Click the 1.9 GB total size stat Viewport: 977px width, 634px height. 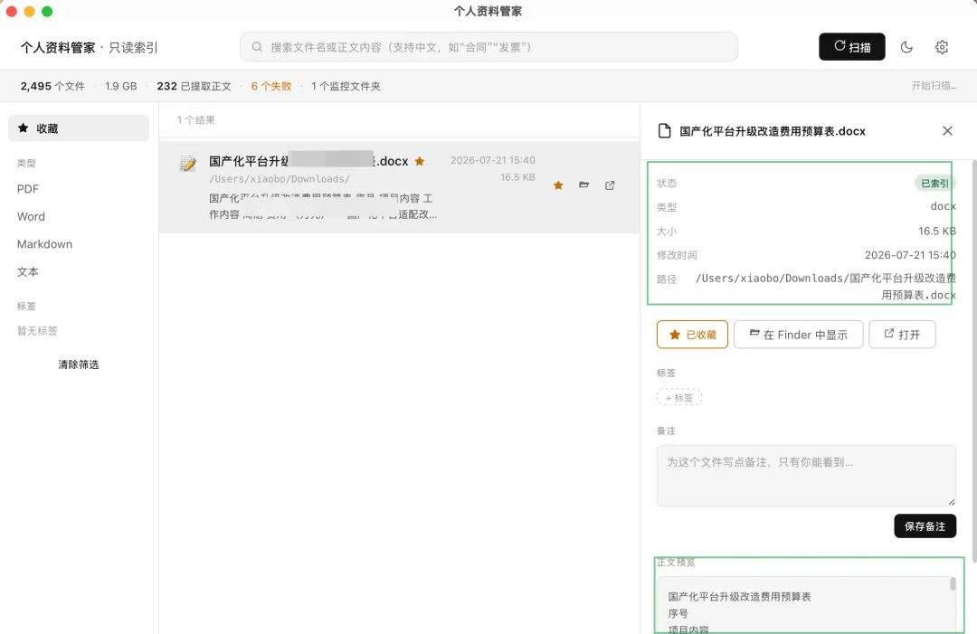121,86
